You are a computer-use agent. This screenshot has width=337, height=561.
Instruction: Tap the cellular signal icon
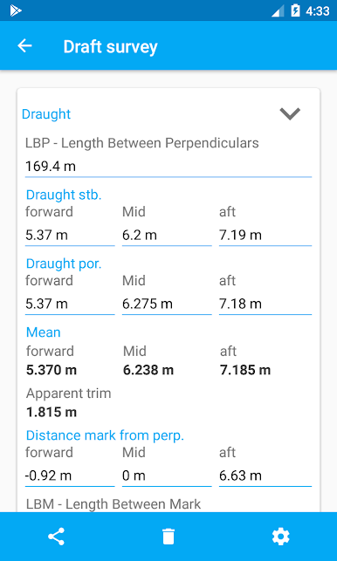tap(278, 11)
